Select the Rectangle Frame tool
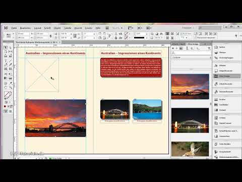This screenshot has height=182, width=242. 6,69
